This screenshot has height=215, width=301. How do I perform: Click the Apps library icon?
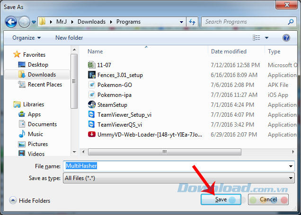22,114
